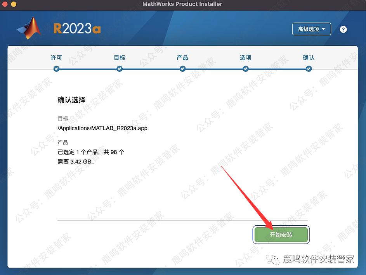Switch to the 产品 step label

(182, 57)
